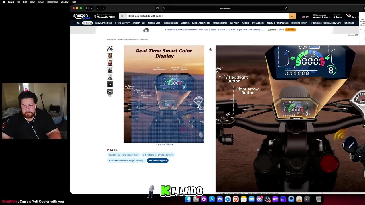Click the Safari back arrow
Viewport: 365px width, 205px height.
click(x=98, y=8)
